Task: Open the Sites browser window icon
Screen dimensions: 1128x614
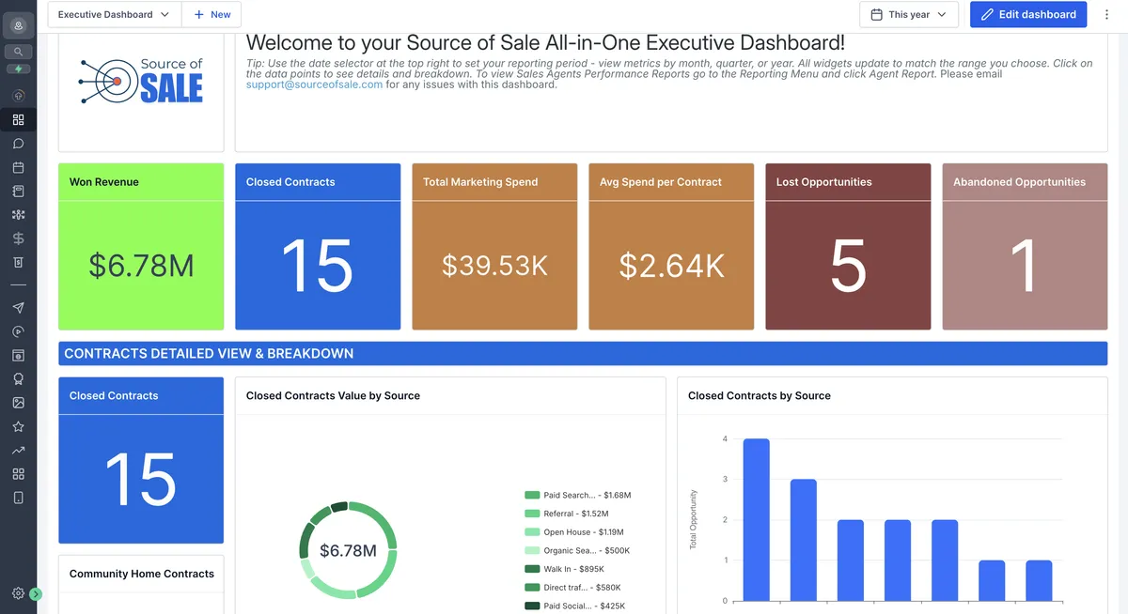Action: 18,356
